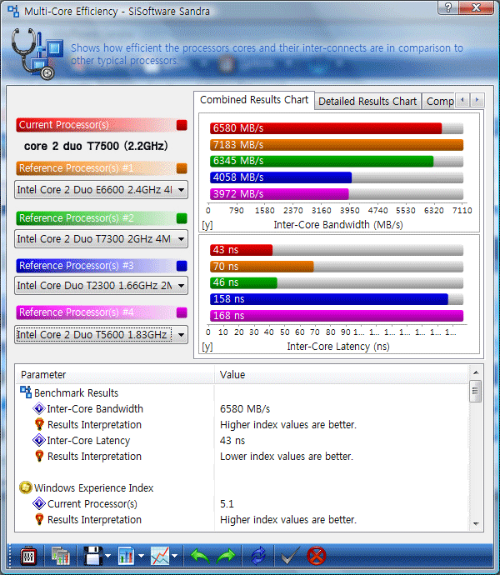Click the lightbulb icon in the last Results Interpretation row
This screenshot has height=575, width=500.
pyautogui.click(x=39, y=519)
